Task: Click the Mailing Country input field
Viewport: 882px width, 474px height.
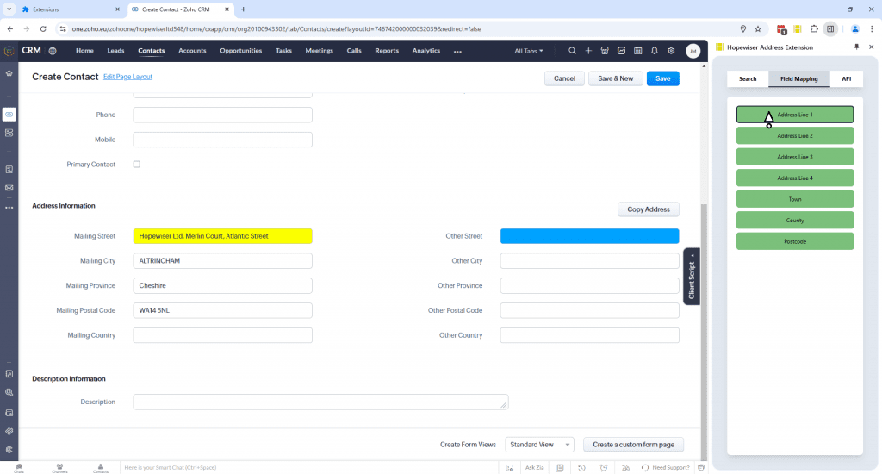Action: 222,335
